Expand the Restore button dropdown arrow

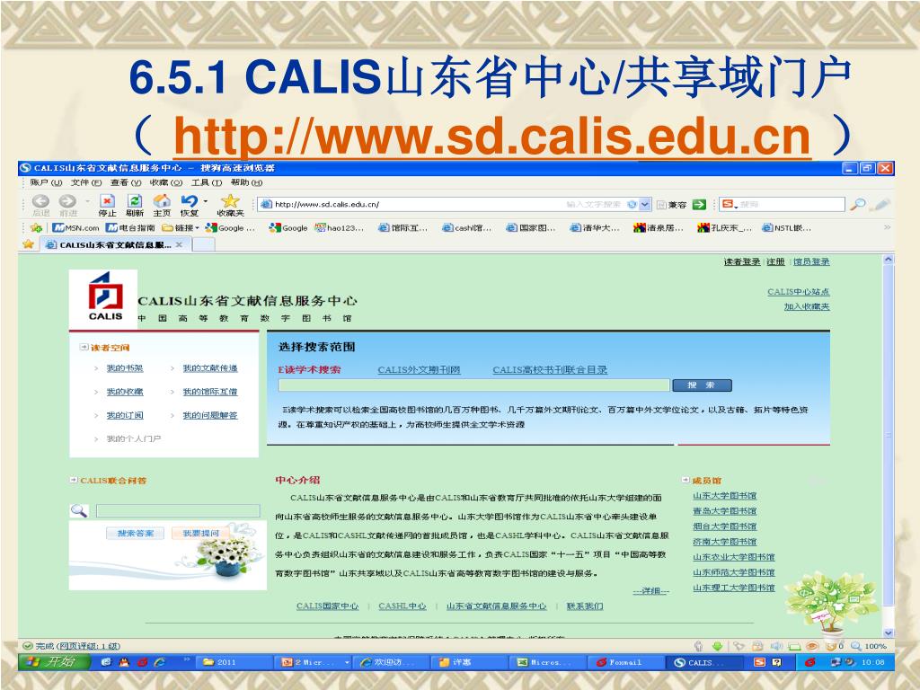click(206, 201)
